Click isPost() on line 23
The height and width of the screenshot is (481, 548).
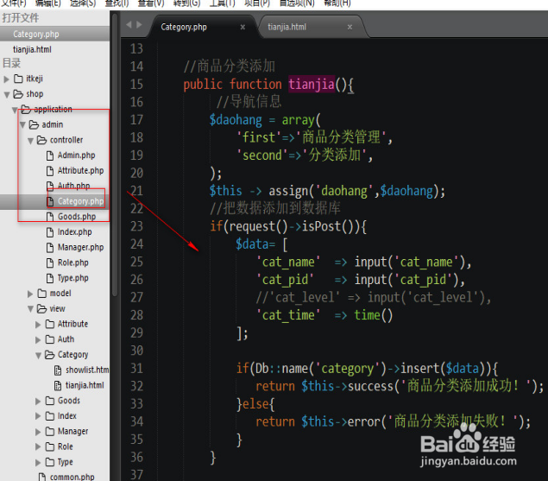pos(327,226)
